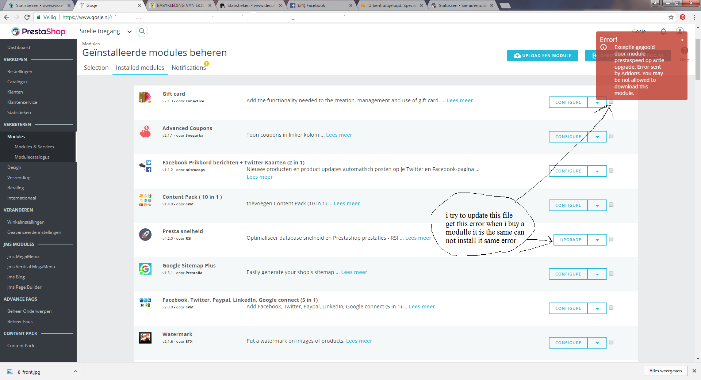701x380 pixels.
Task: Open the notifications bell icon
Action: click(x=663, y=31)
